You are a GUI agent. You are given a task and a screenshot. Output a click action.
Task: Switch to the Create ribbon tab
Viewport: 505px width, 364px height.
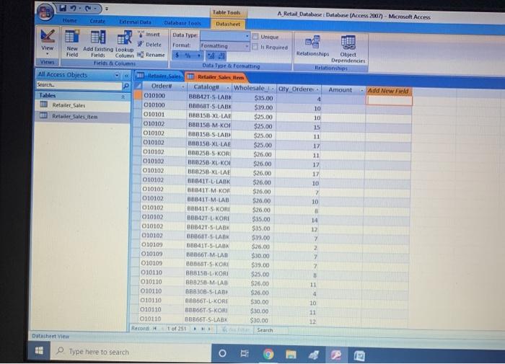coord(97,21)
